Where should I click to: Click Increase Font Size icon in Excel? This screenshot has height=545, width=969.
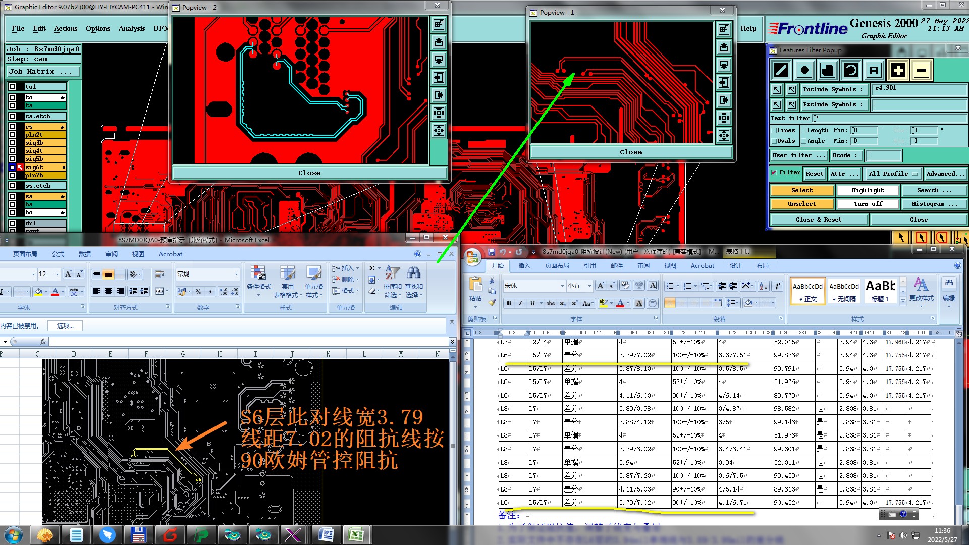(68, 274)
